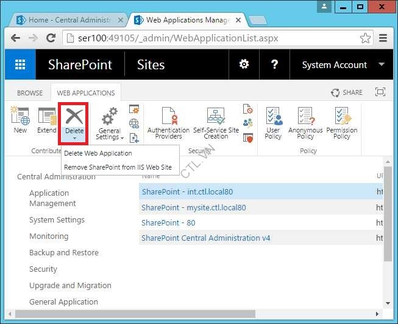The width and height of the screenshot is (398, 324).
Task: Click the vertical scrollbar down arrow
Action: click(x=388, y=303)
